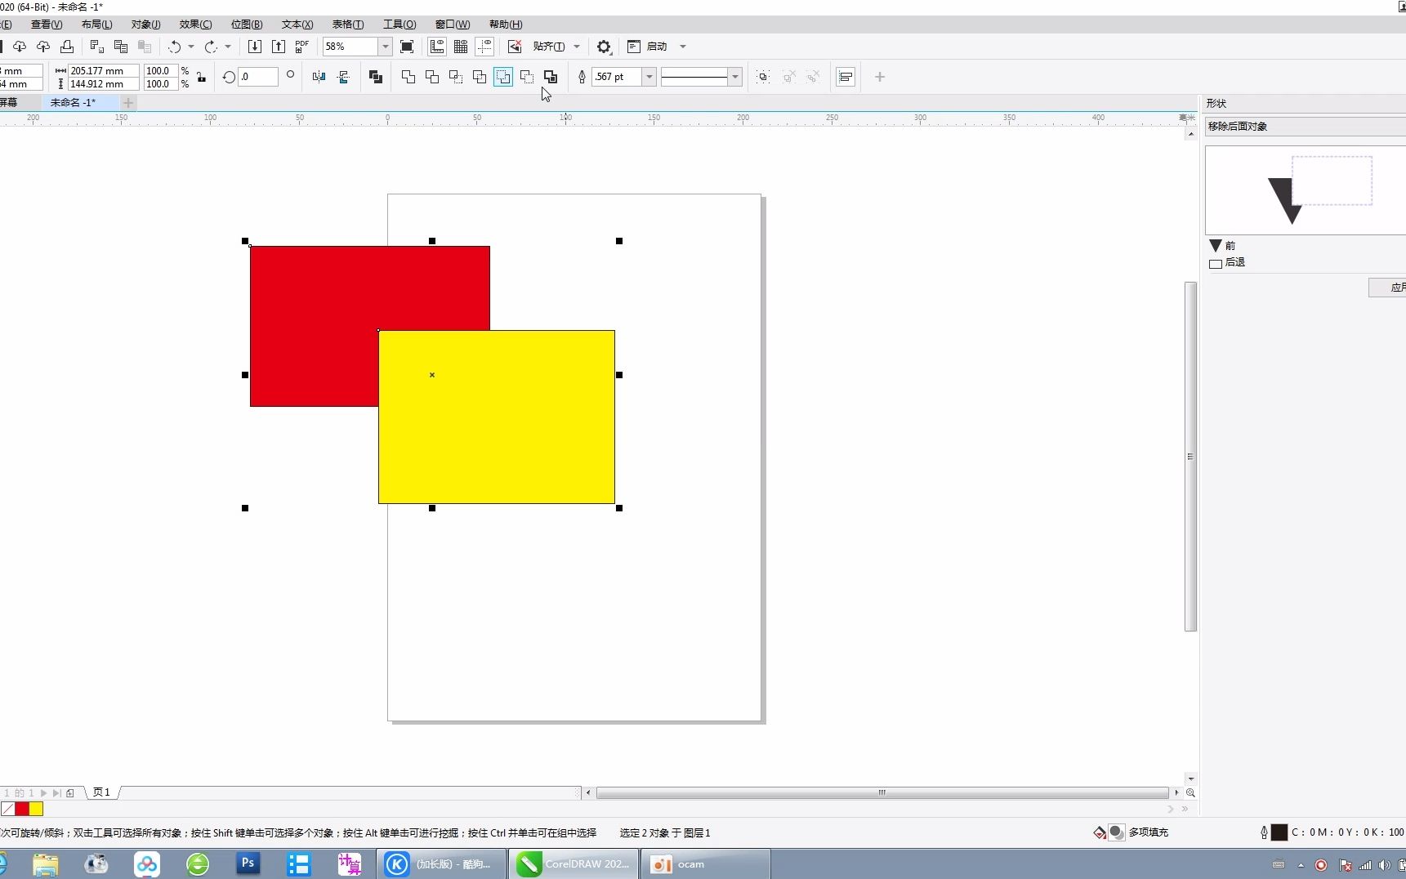1406x879 pixels.
Task: Open Photoshop from Windows taskbar
Action: click(248, 863)
